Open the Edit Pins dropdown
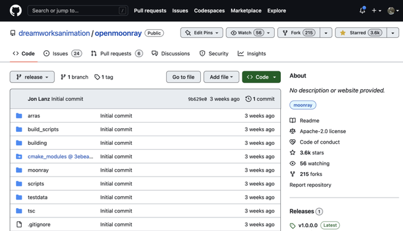Screen dimensions: 403x231 click(201, 33)
